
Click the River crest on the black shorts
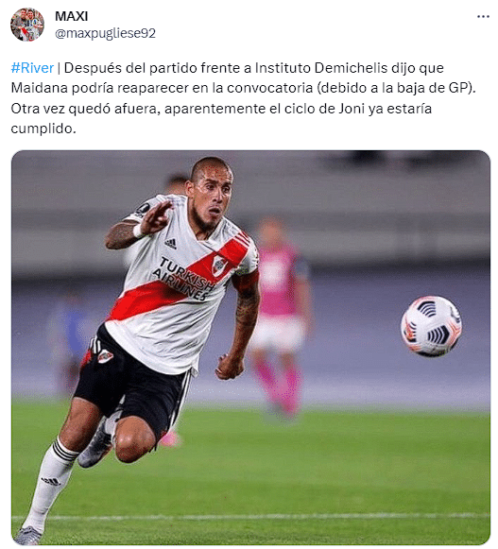105,356
